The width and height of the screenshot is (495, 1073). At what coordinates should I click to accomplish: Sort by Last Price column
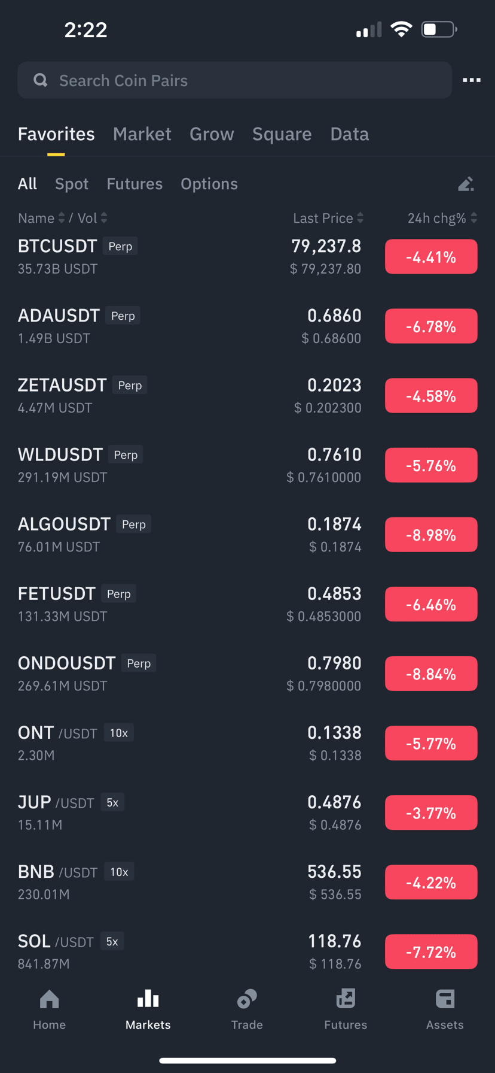(328, 218)
